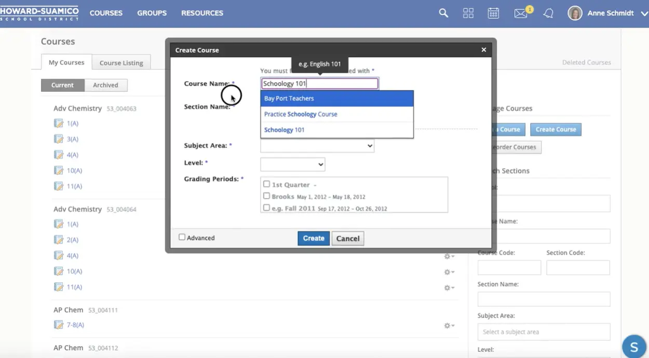Click the Course Name text field
Image resolution: width=649 pixels, height=358 pixels.
[x=319, y=84]
